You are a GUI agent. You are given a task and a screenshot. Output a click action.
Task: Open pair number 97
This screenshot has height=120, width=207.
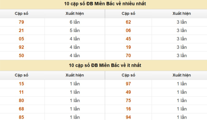pos(128,84)
